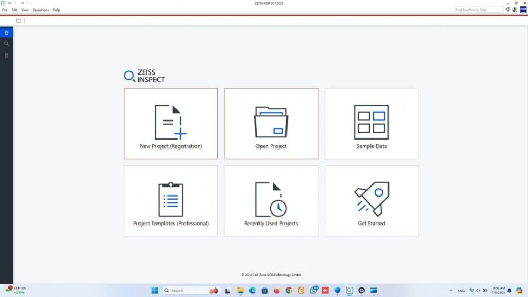Click the folder icon in the toolbar
The height and width of the screenshot is (297, 528).
(x=18, y=21)
